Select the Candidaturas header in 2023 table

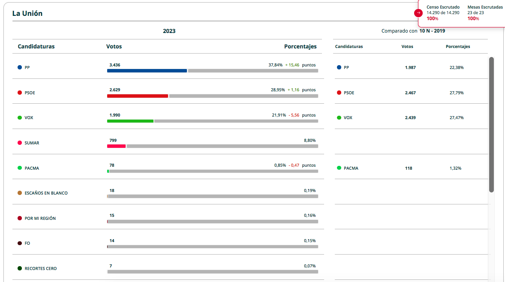[x=36, y=46]
